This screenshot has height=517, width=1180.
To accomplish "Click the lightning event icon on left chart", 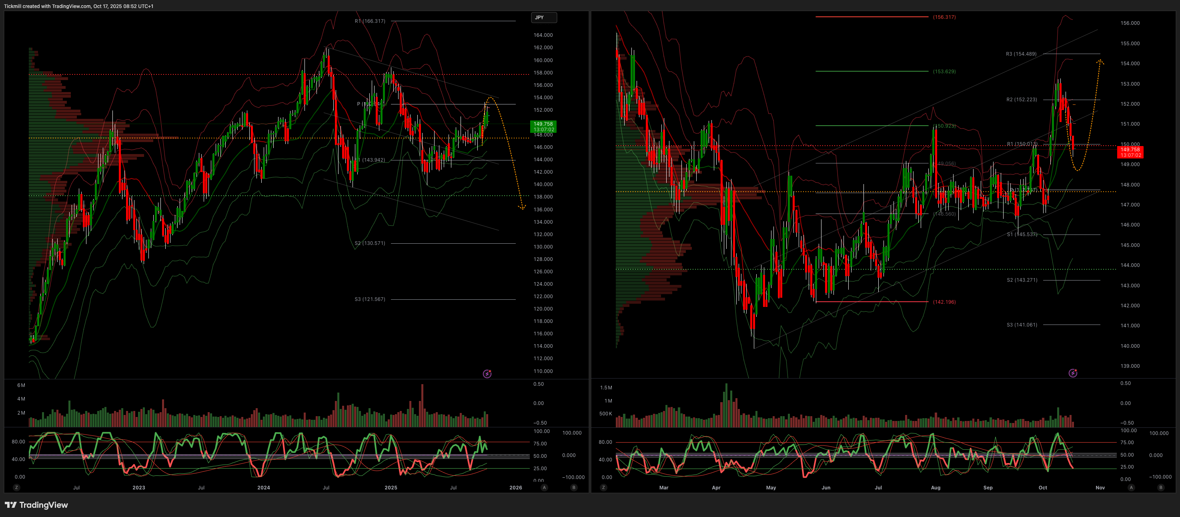I will (487, 374).
